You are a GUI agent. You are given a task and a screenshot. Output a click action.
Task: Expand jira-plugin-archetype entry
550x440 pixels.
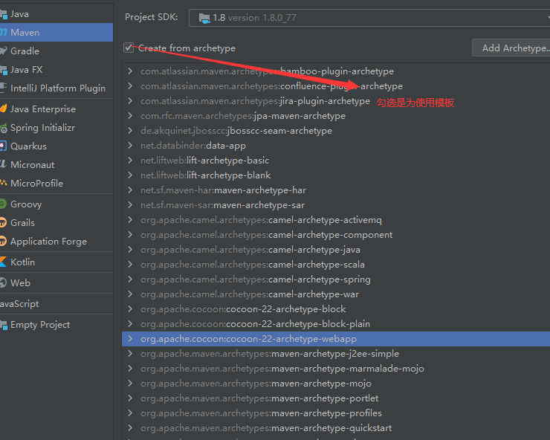130,100
